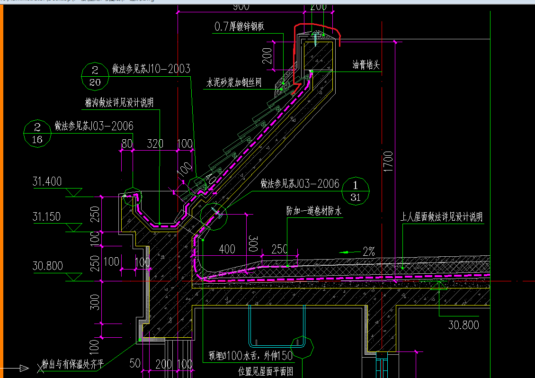Click the 250 dimension right of 400
Viewport: 535px width, 378px height.
pyautogui.click(x=279, y=249)
